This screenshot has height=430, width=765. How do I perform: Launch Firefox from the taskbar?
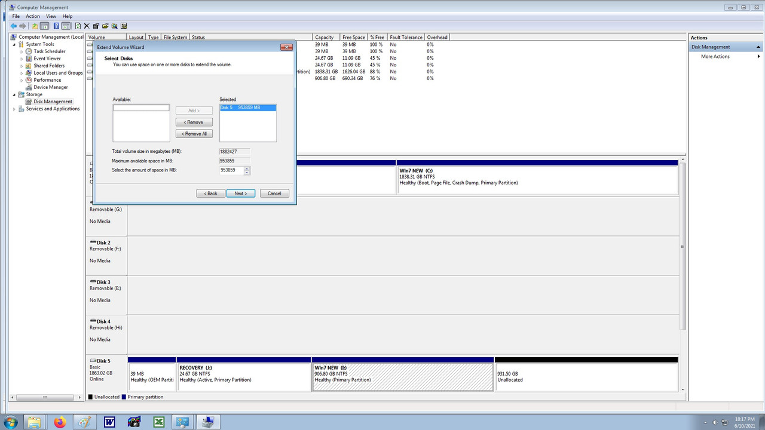(x=60, y=422)
